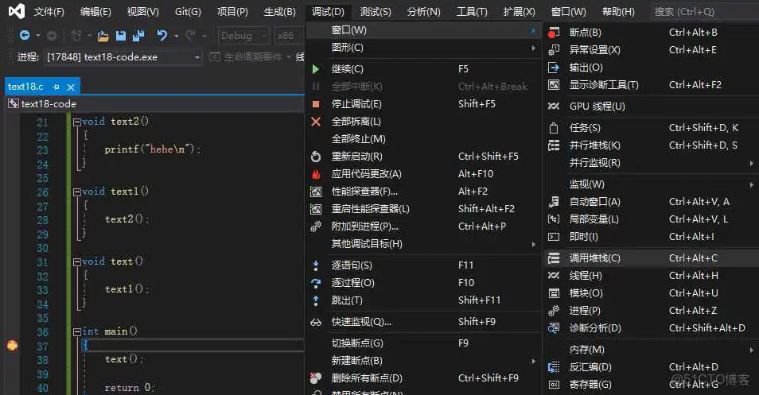759x395 pixels.
Task: Click the Diagnostic Analysis icon
Action: (x=553, y=328)
